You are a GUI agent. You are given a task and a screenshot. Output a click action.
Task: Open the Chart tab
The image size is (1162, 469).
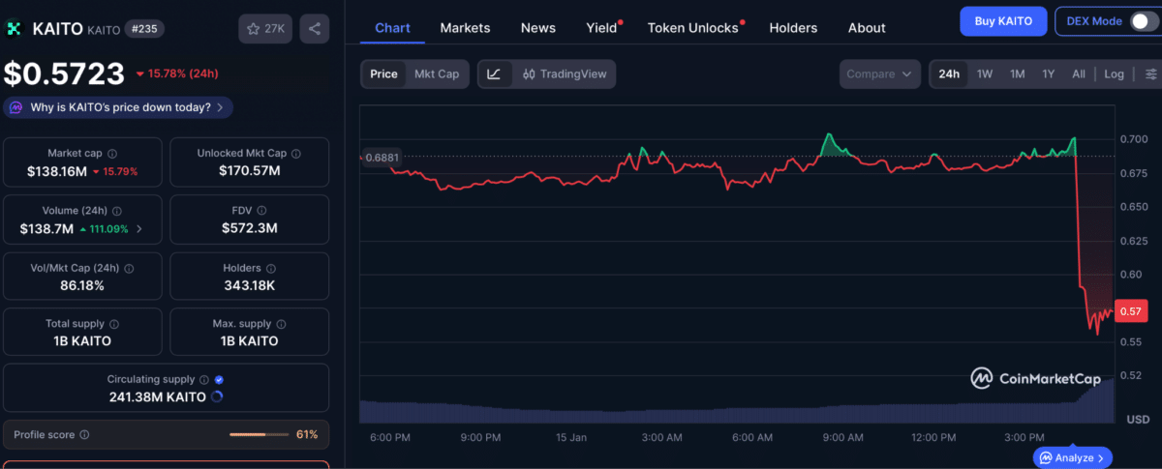click(392, 28)
